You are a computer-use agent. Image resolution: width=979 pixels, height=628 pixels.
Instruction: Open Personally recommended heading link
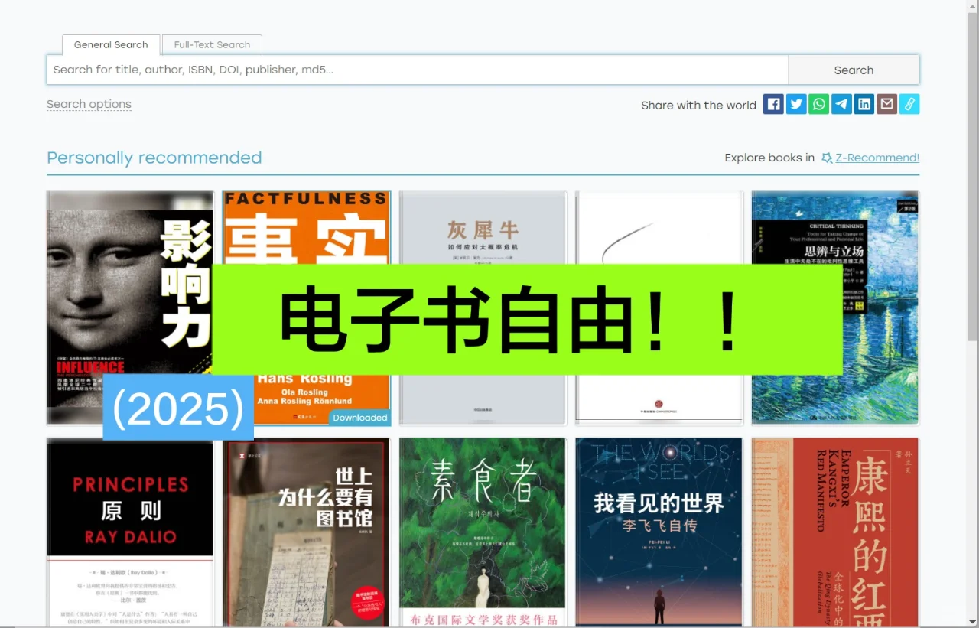point(154,158)
